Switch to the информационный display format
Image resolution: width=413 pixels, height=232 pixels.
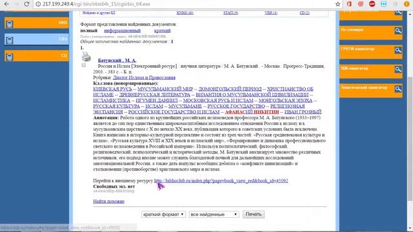[122, 31]
